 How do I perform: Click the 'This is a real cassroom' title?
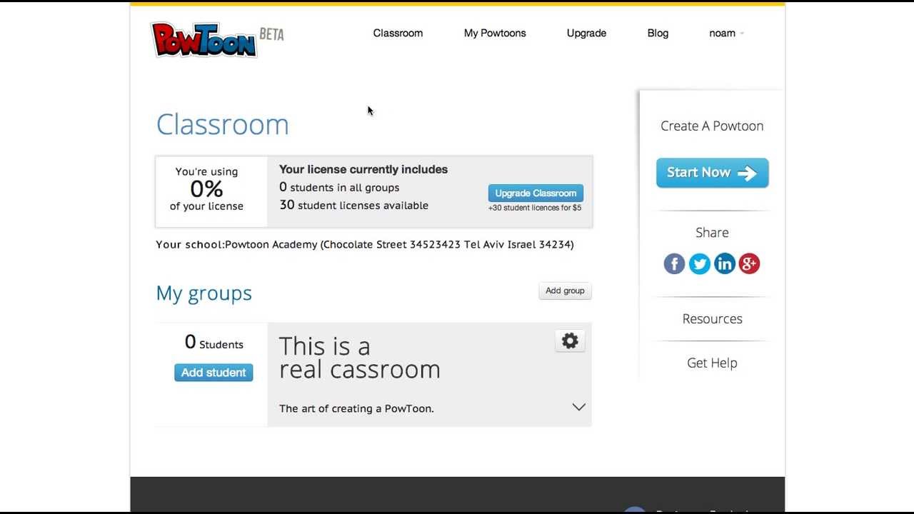pyautogui.click(x=360, y=358)
